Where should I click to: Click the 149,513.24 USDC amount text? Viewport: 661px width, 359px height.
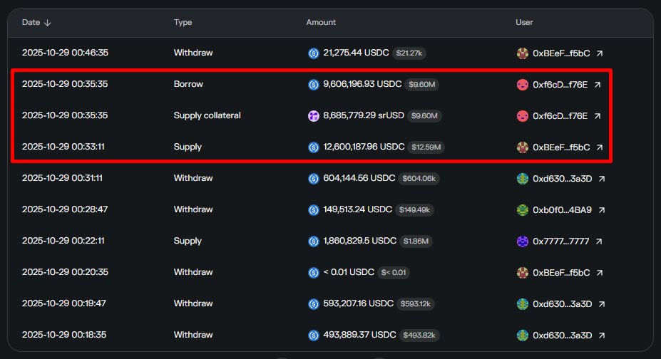[x=357, y=209]
